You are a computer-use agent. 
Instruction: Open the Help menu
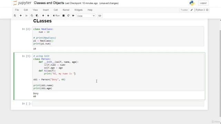pos(90,10)
